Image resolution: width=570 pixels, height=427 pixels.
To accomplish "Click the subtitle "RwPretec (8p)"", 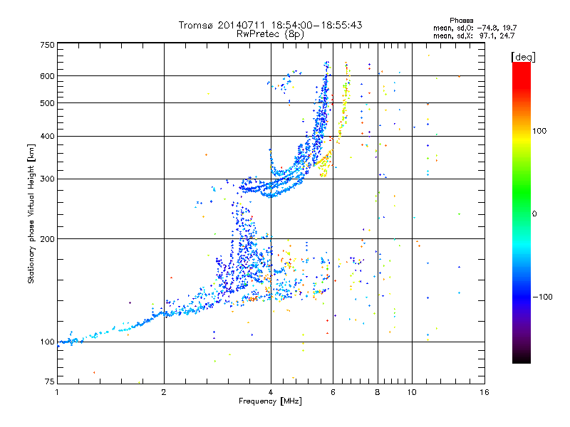I will (271, 34).
